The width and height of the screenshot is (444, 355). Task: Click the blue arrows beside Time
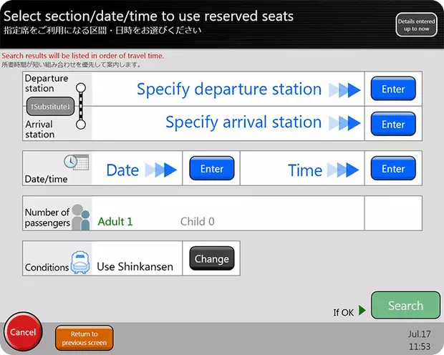coord(342,170)
